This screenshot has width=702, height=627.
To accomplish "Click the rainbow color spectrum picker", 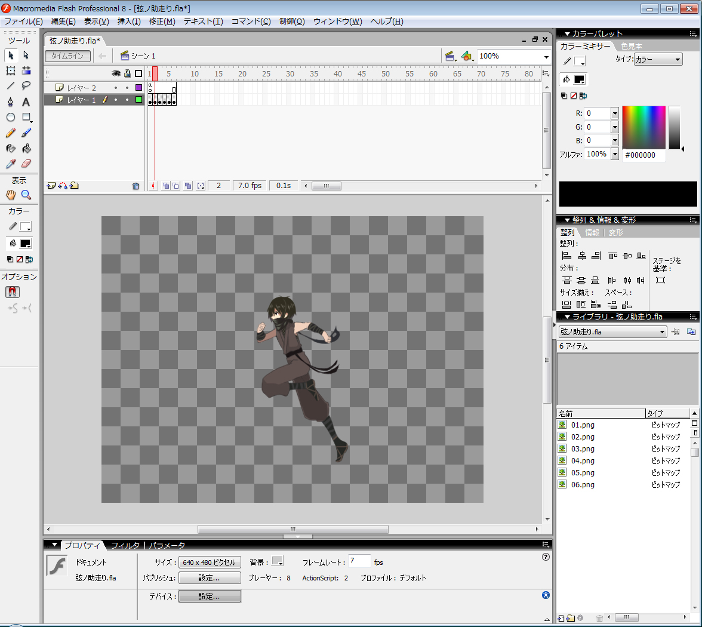I will (x=643, y=127).
